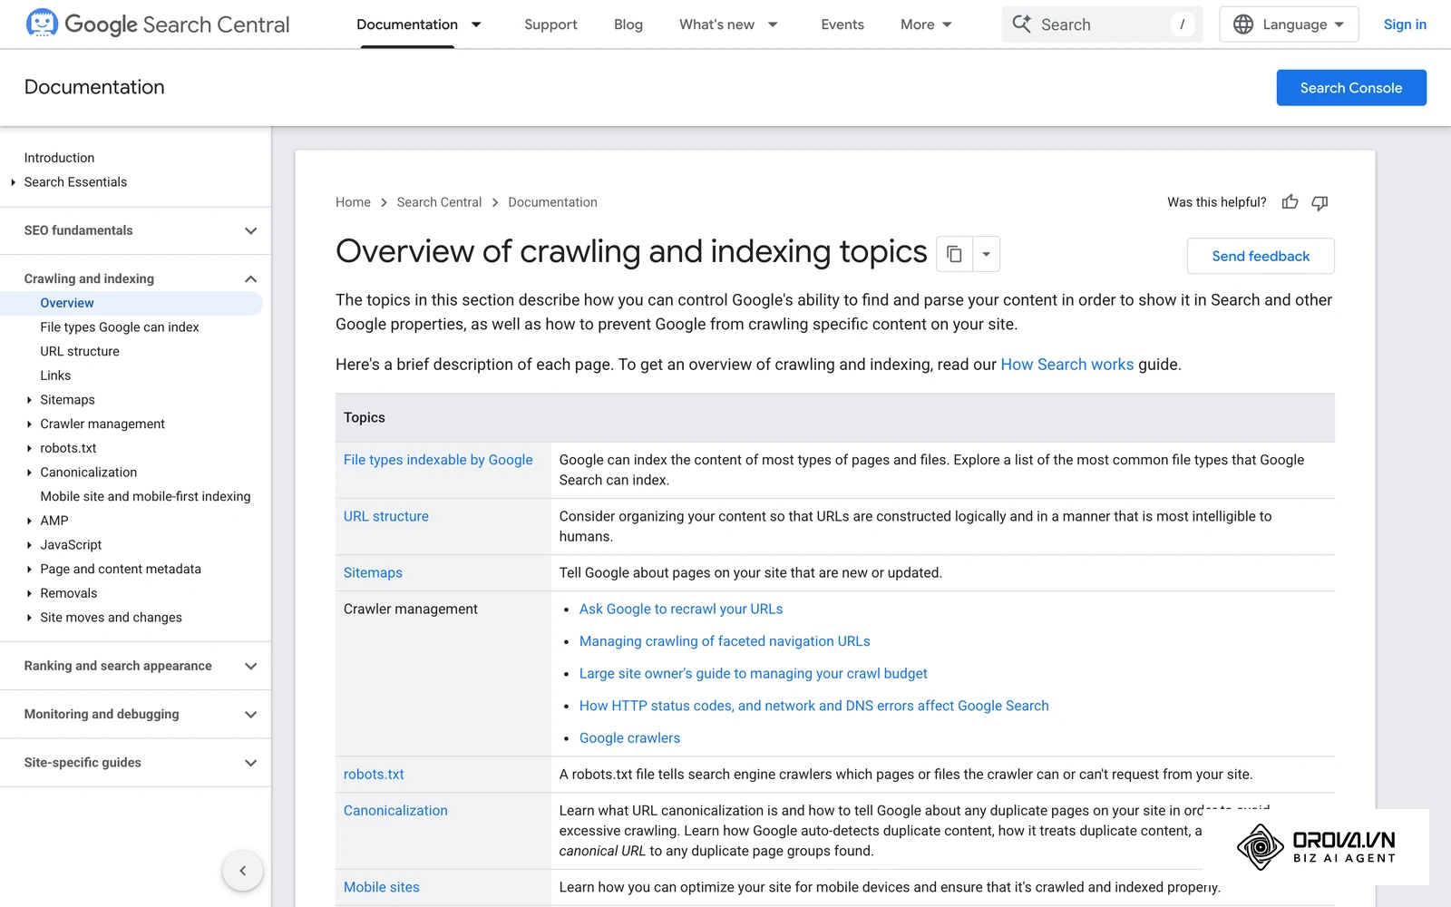The height and width of the screenshot is (907, 1451).
Task: Collapse the sidebar with the chevron button
Action: pos(243,871)
